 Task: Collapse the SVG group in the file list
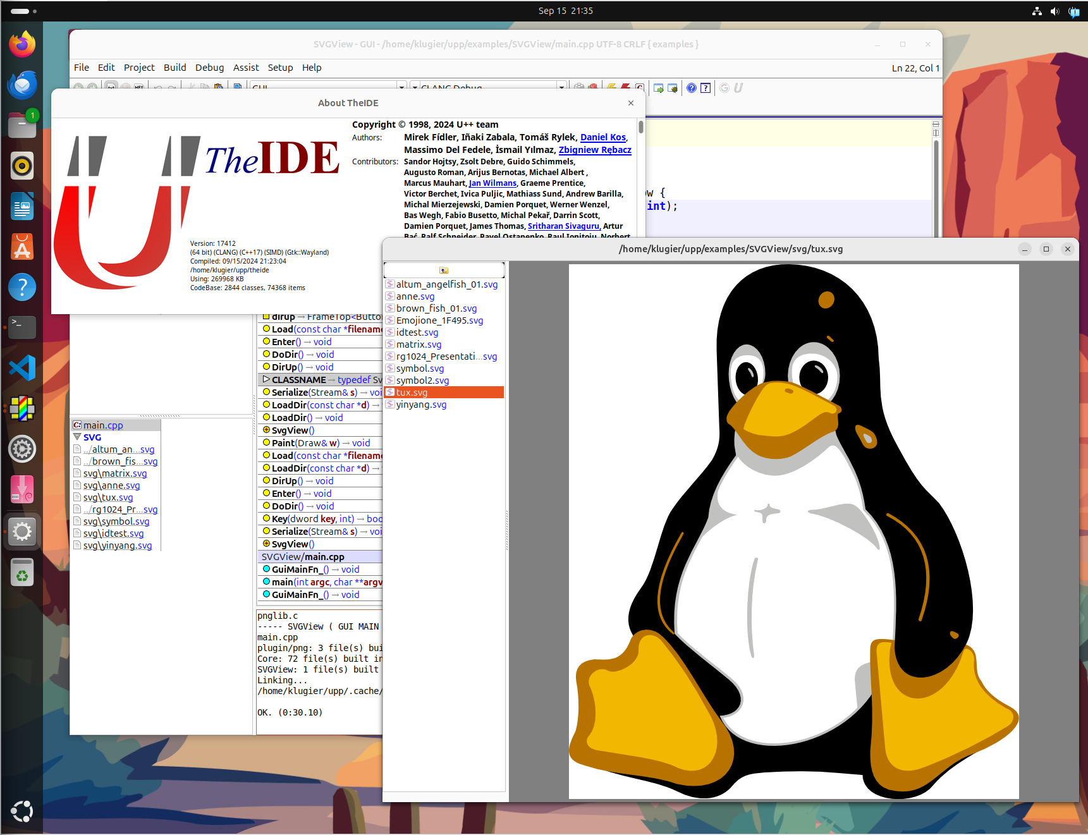pos(77,437)
